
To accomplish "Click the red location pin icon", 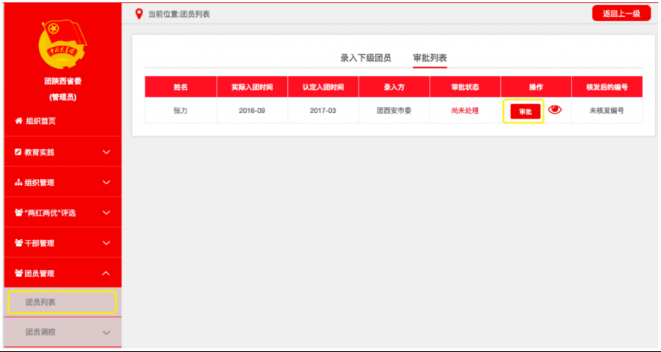I will [x=139, y=14].
